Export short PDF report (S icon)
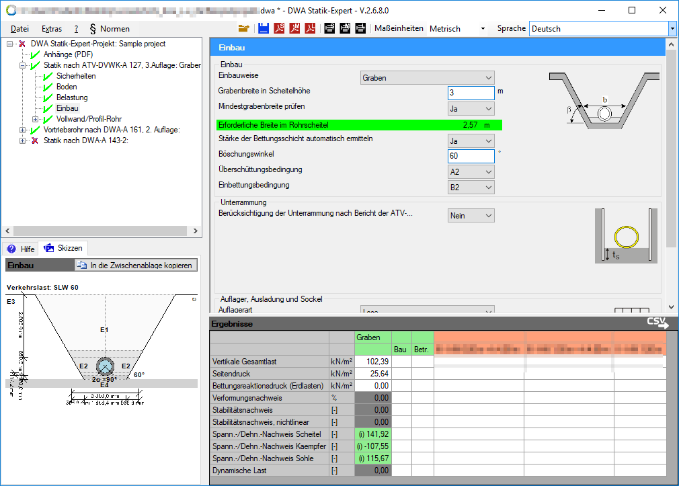 (279, 28)
